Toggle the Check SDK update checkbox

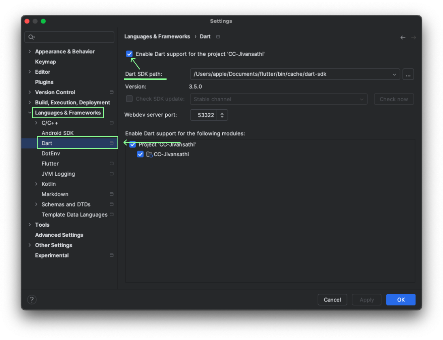pos(129,98)
